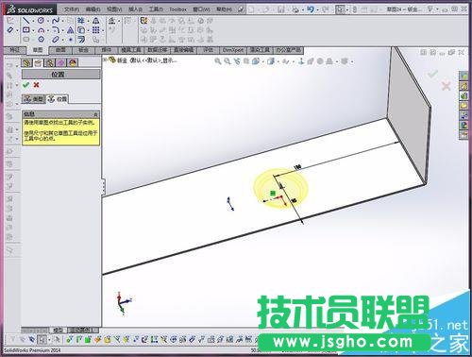This screenshot has width=472, height=357.
Task: Select the Spline sketch tool
Action: point(56,21)
